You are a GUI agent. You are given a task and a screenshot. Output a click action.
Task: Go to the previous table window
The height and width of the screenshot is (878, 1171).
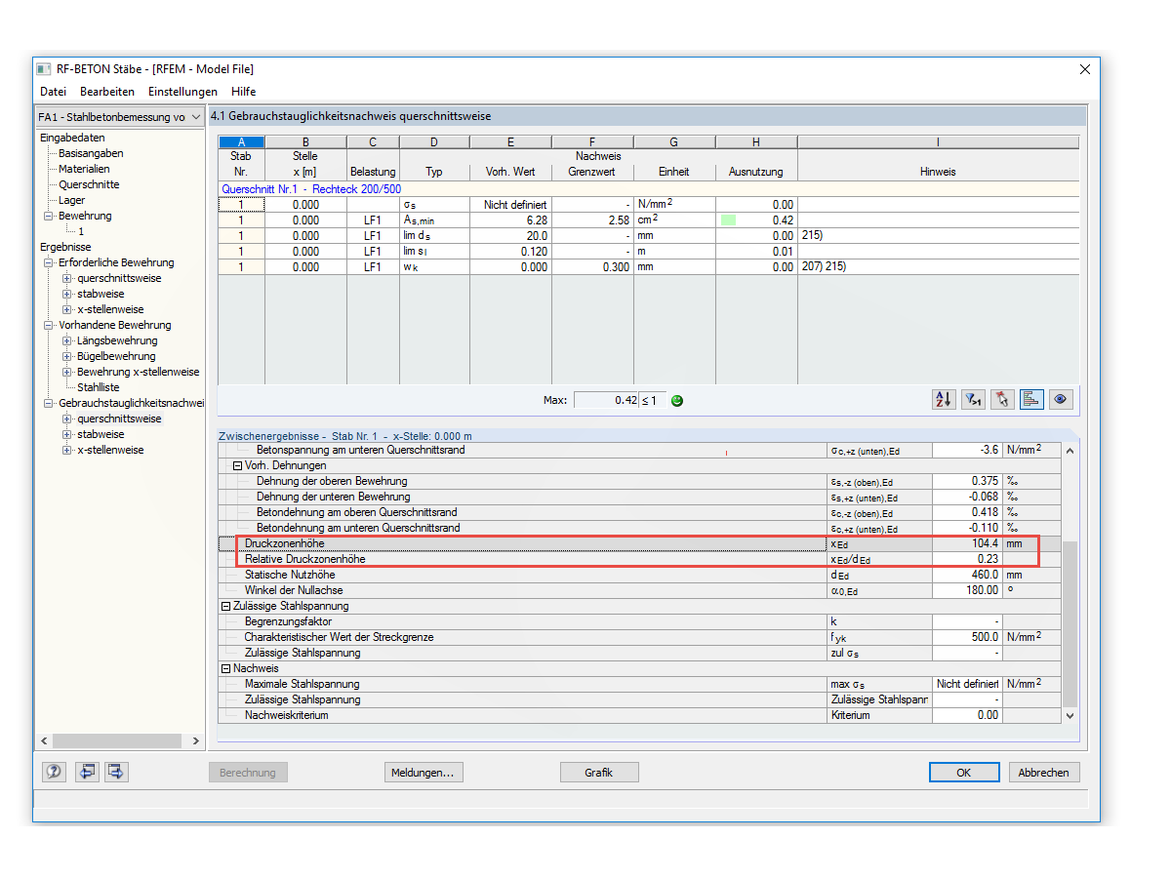88,772
